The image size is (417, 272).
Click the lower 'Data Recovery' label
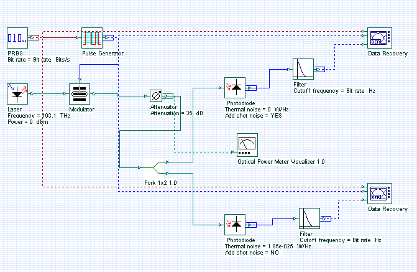(388, 209)
